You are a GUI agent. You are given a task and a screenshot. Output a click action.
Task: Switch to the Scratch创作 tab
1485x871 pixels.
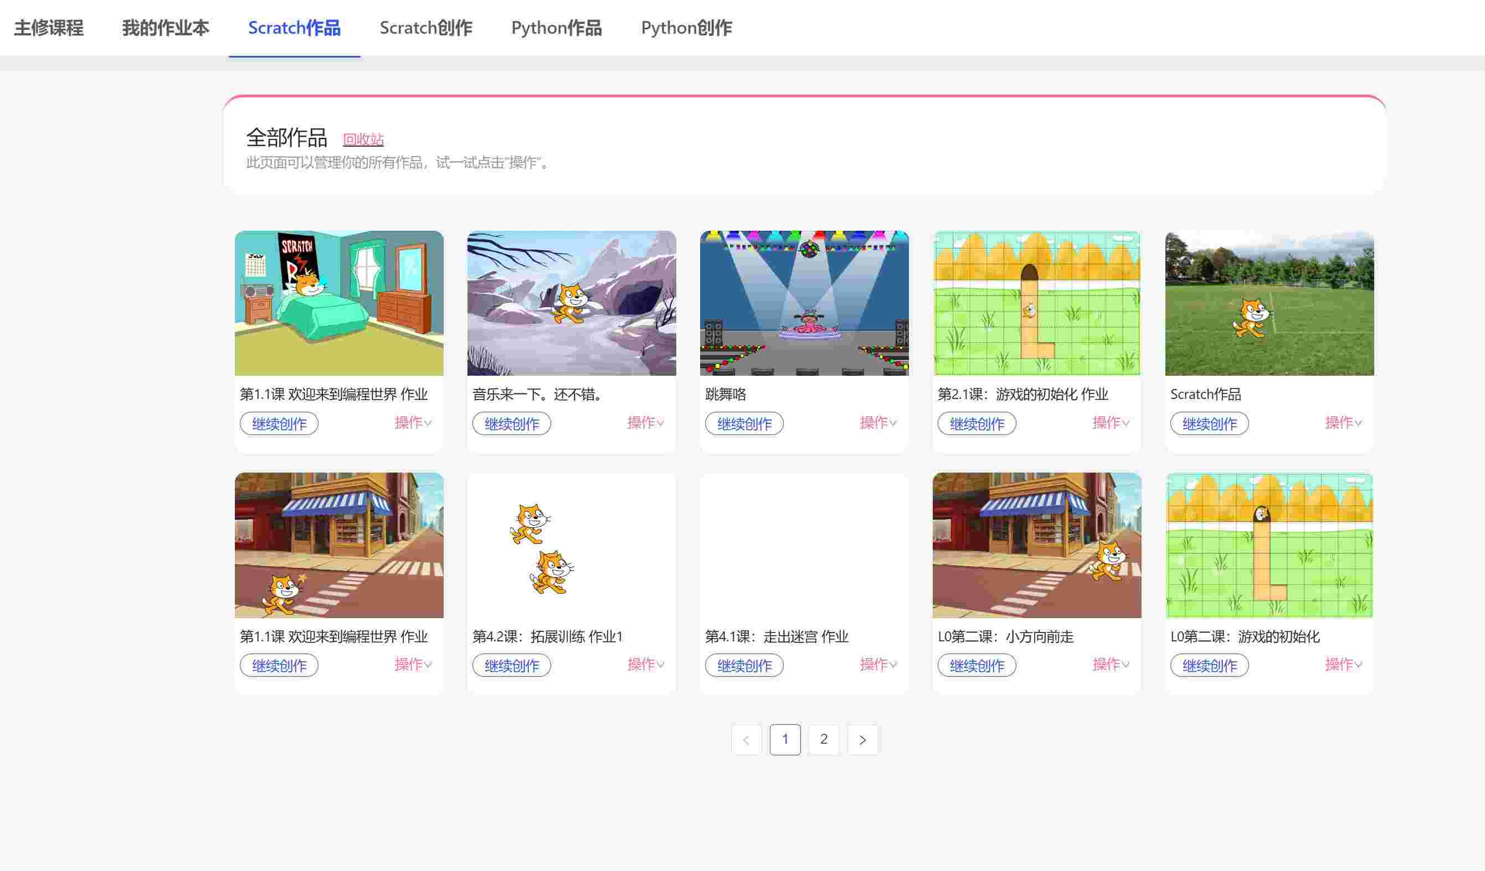point(426,28)
